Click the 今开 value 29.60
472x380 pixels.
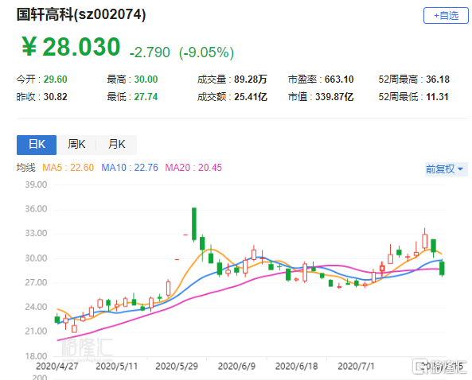pyautogui.click(x=56, y=79)
